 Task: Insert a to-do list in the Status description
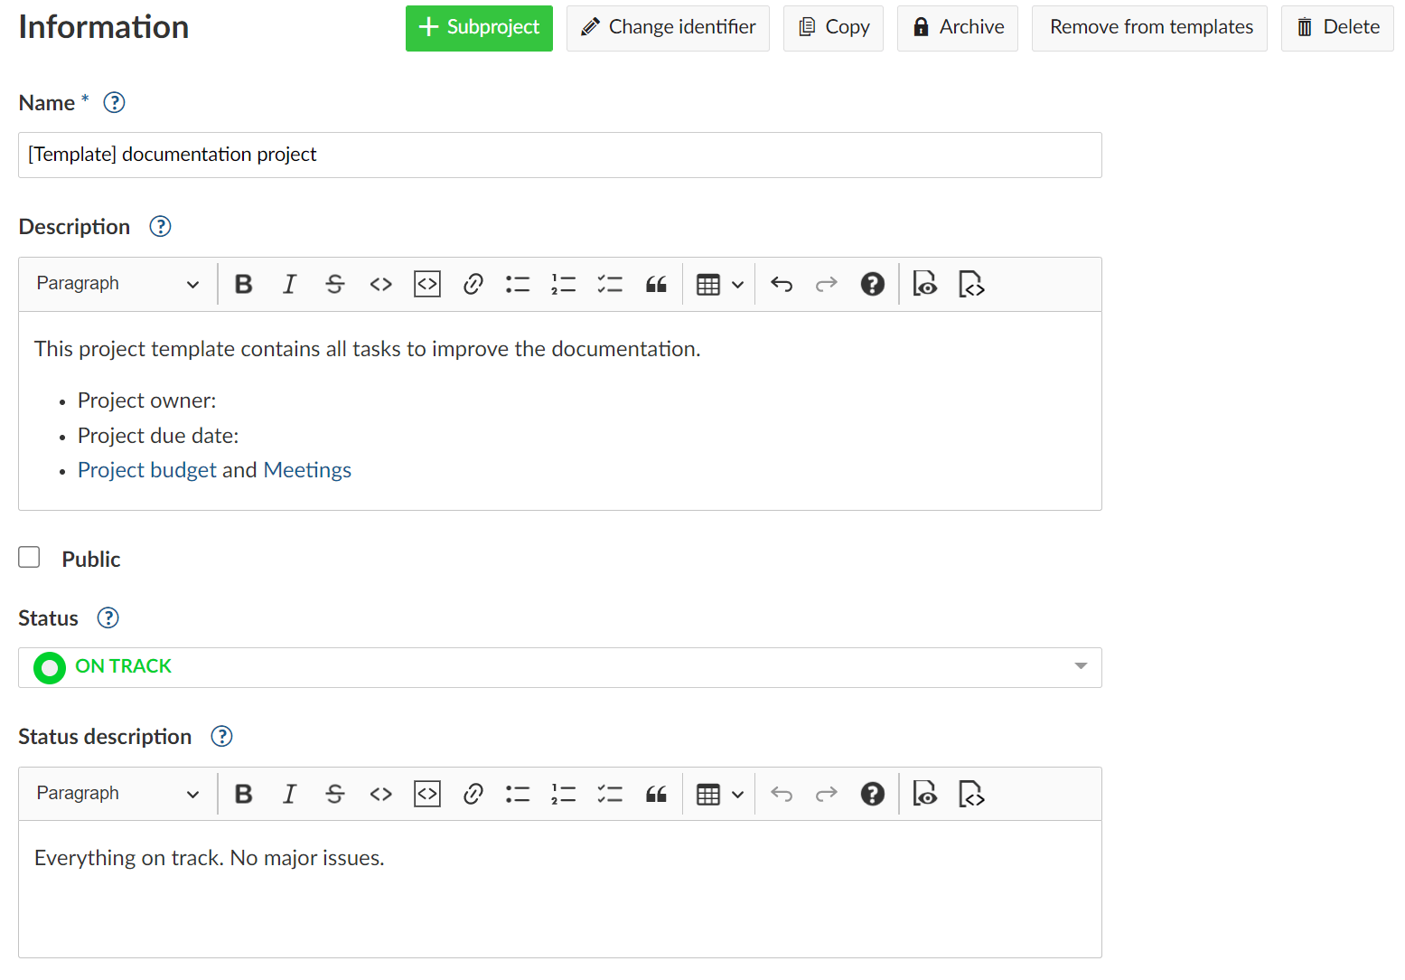tap(610, 794)
